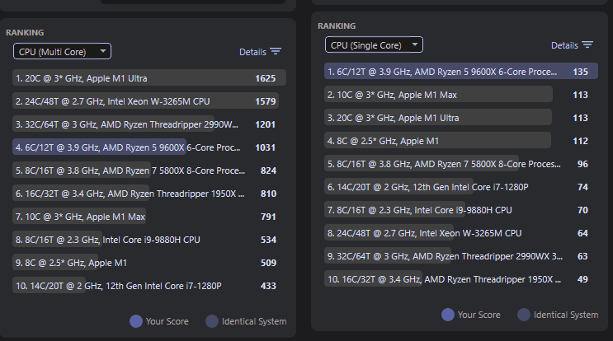Select Multi Core row Ryzen 5 9600X 1031
The image size is (613, 341).
pos(149,147)
